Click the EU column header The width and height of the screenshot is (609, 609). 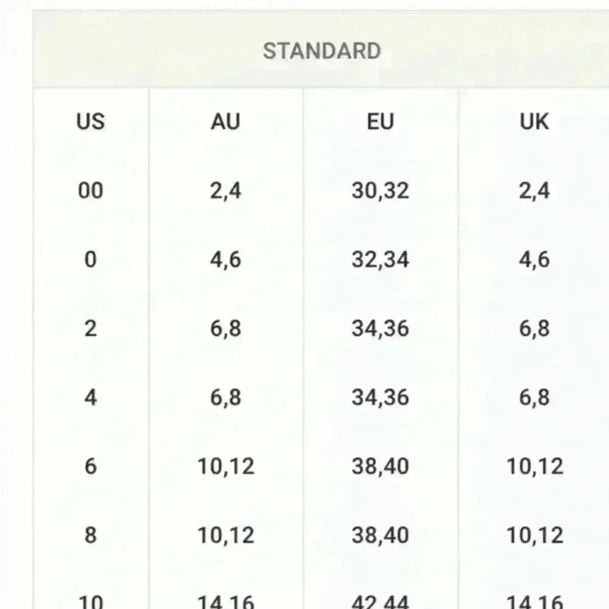tap(380, 122)
